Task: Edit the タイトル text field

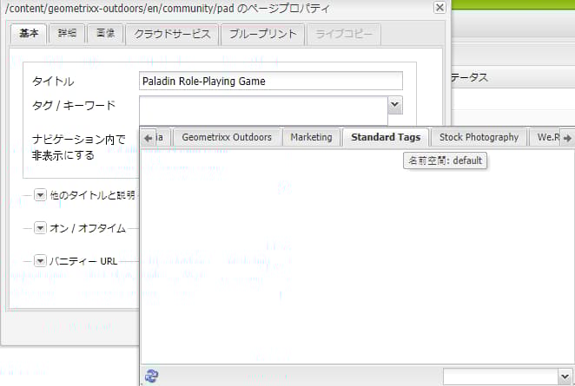Action: point(271,81)
